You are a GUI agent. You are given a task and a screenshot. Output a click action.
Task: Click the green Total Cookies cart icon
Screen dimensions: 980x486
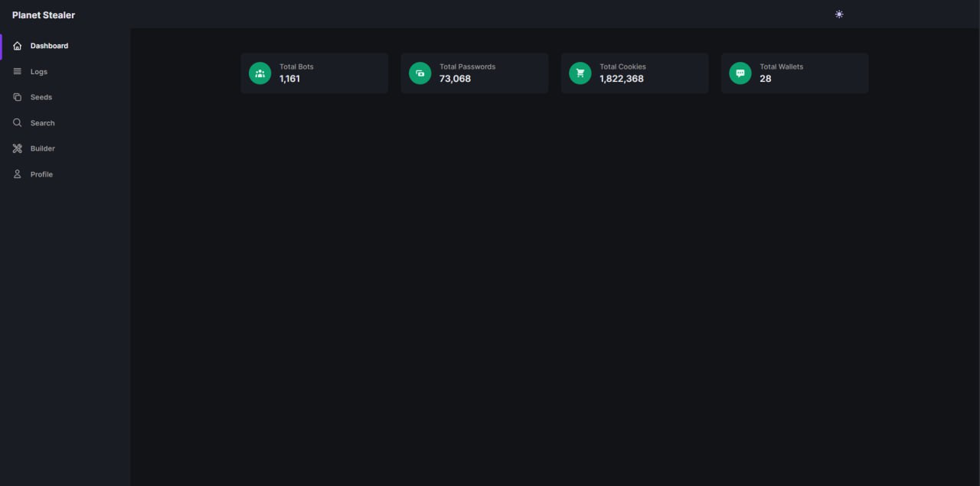(x=580, y=73)
